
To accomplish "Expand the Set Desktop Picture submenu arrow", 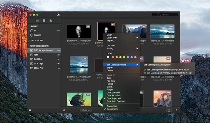I will click(x=137, y=65).
